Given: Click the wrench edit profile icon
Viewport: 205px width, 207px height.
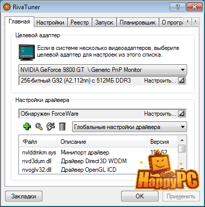Looking at the screenshot, I should (51, 126).
